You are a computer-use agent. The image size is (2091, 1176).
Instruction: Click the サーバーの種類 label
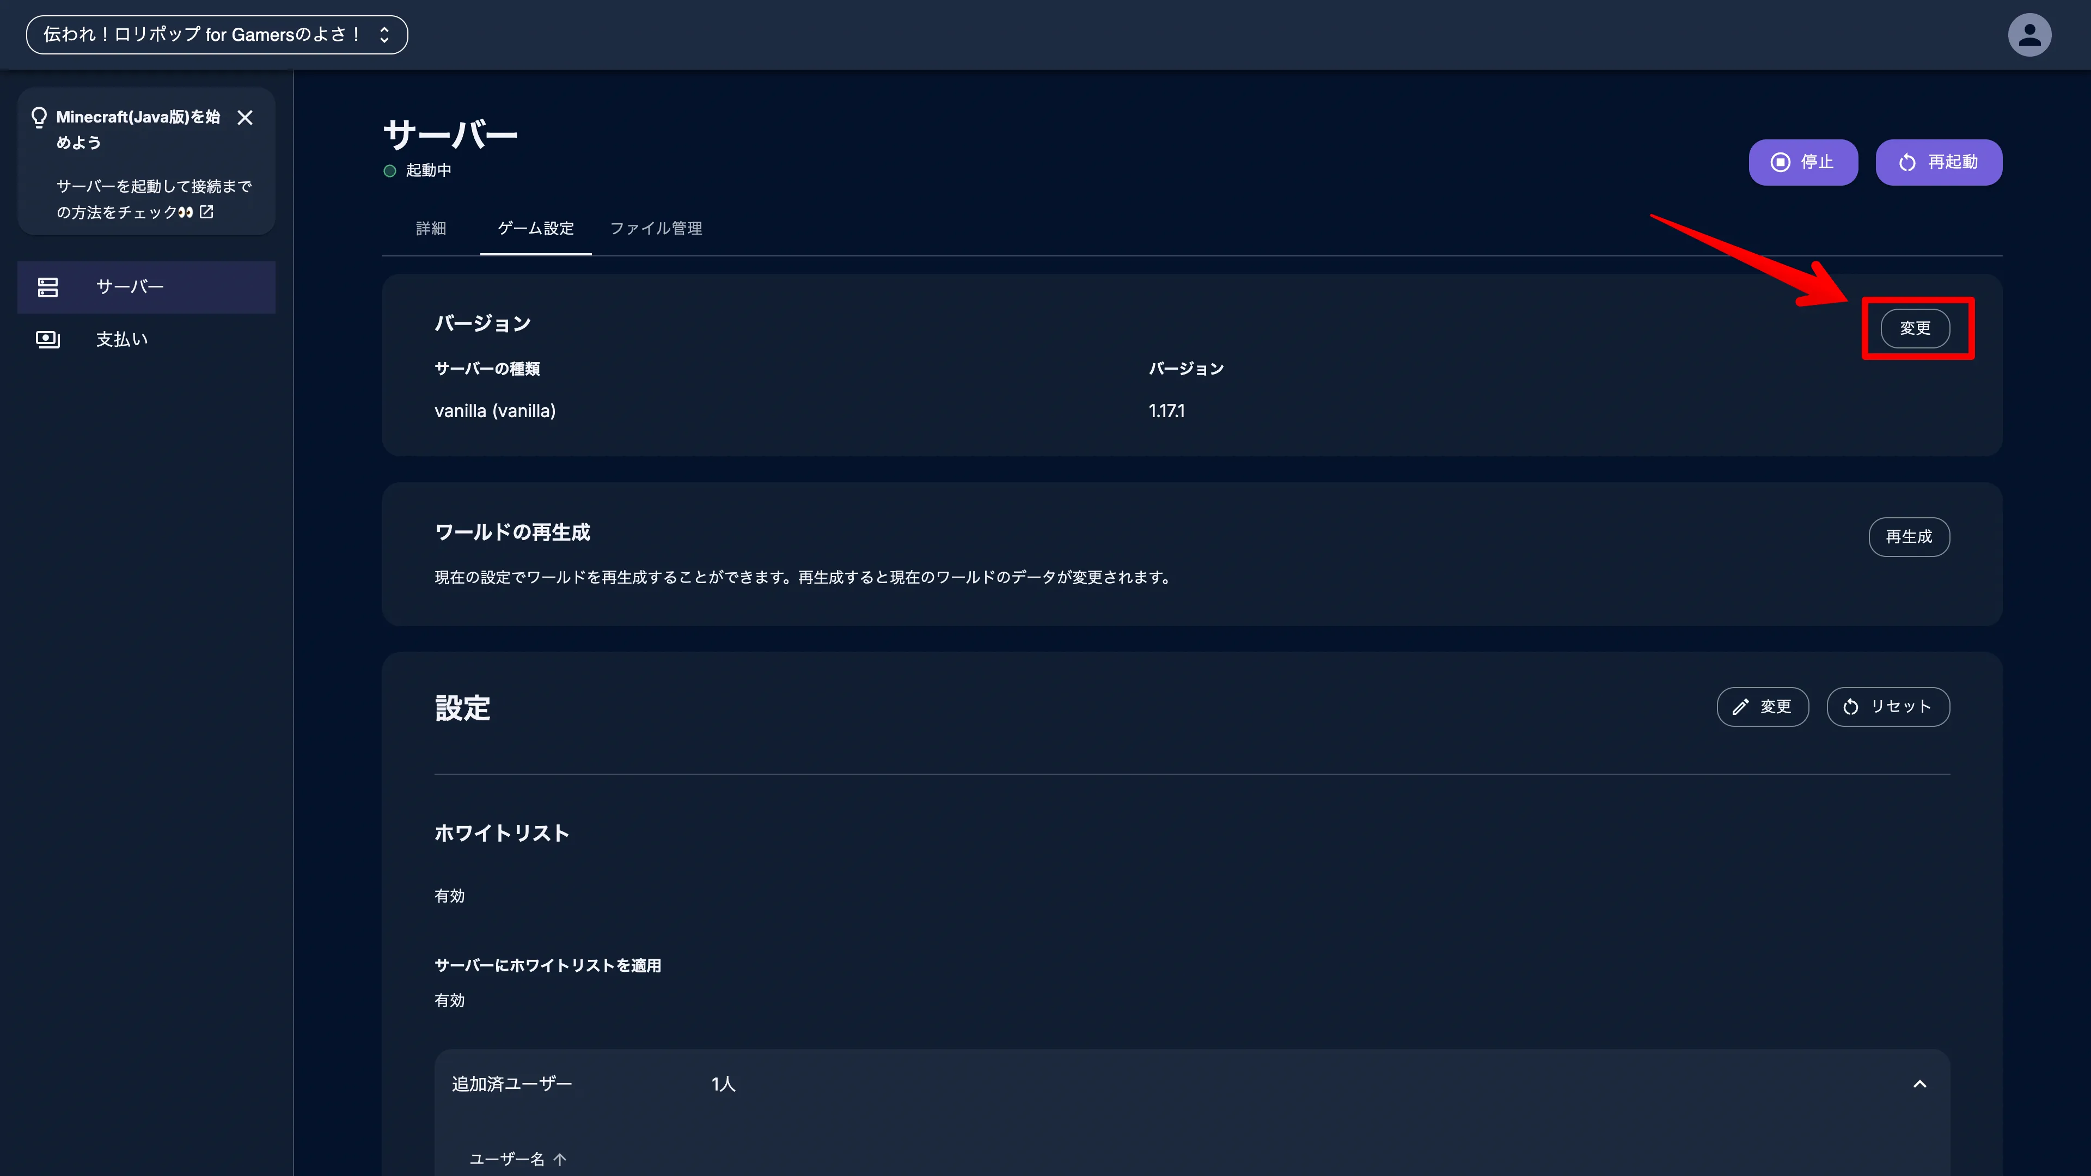click(487, 369)
